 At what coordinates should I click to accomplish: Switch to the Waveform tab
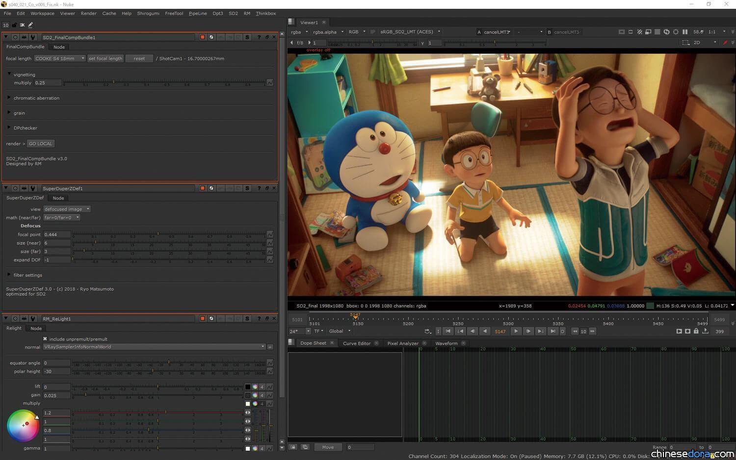447,343
